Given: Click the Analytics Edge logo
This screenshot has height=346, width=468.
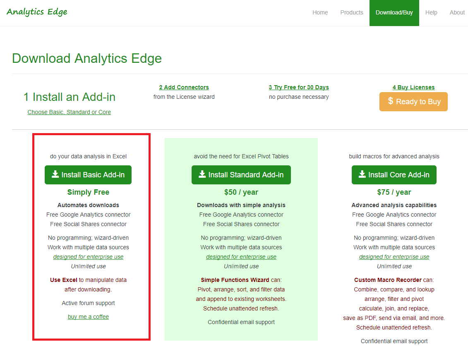Looking at the screenshot, I should tap(37, 12).
